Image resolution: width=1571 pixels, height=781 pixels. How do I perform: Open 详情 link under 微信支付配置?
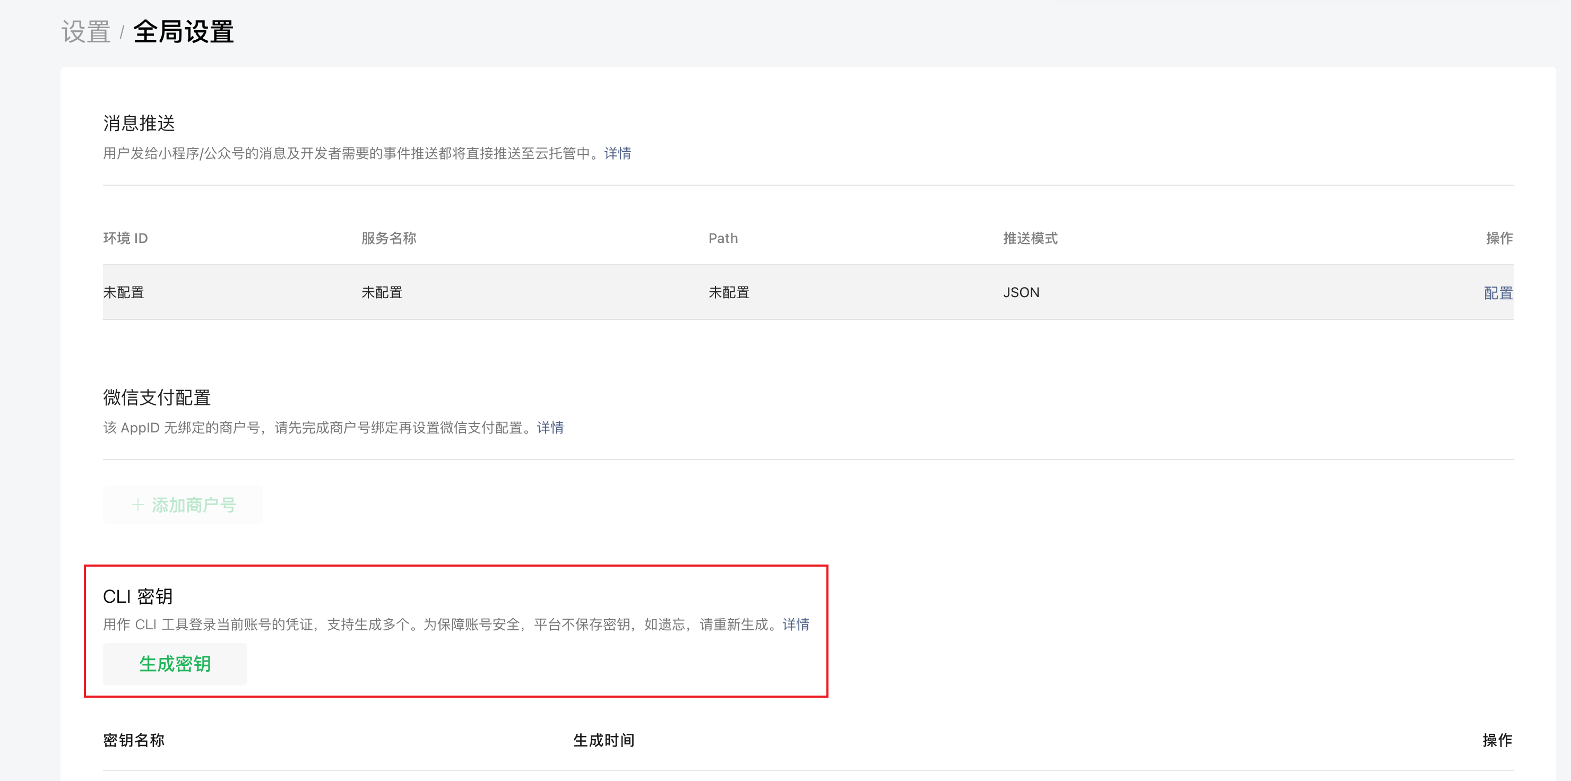(549, 428)
